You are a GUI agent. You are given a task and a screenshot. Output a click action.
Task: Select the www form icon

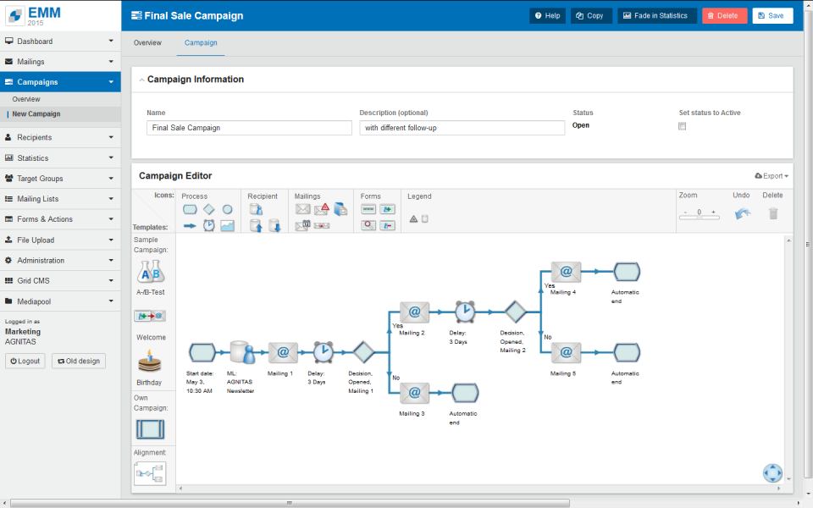click(x=368, y=209)
